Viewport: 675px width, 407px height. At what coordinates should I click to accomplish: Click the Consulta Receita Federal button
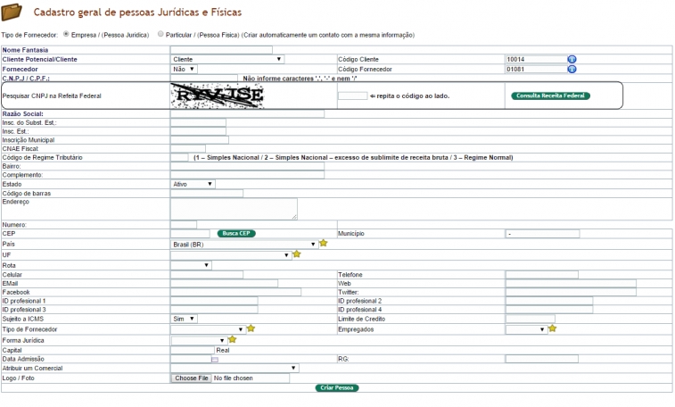point(550,96)
